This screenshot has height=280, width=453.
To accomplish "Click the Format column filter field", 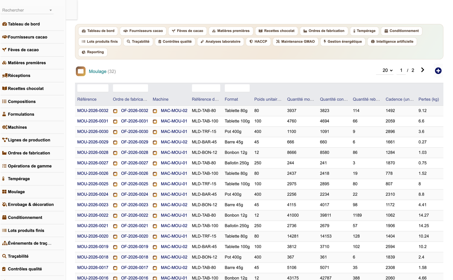I will pyautogui.click(x=237, y=88).
